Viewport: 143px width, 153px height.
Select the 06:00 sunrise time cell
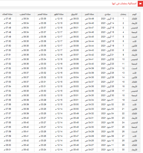coord(74,37)
